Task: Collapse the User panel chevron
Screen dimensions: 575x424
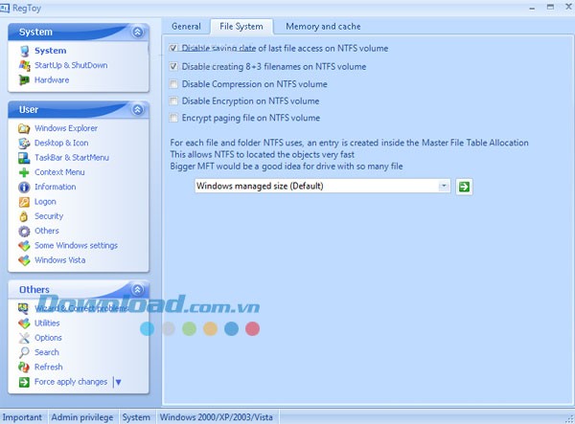Action: pyautogui.click(x=137, y=110)
